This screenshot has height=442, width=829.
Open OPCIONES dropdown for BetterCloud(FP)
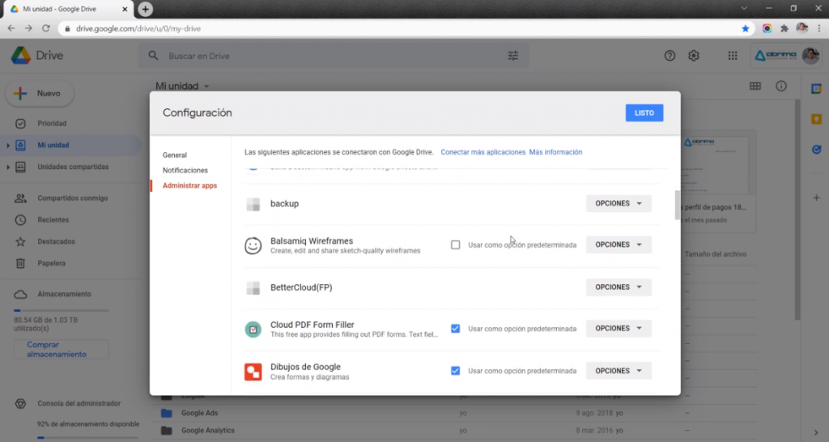pyautogui.click(x=619, y=287)
